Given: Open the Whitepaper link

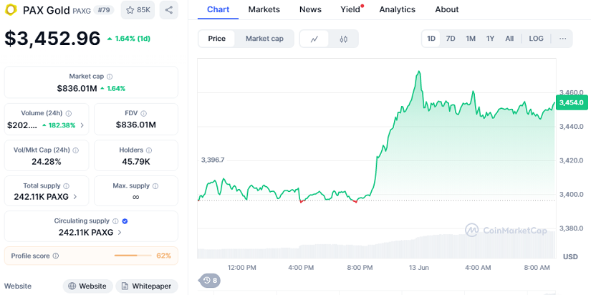Looking at the screenshot, I should click(x=146, y=286).
